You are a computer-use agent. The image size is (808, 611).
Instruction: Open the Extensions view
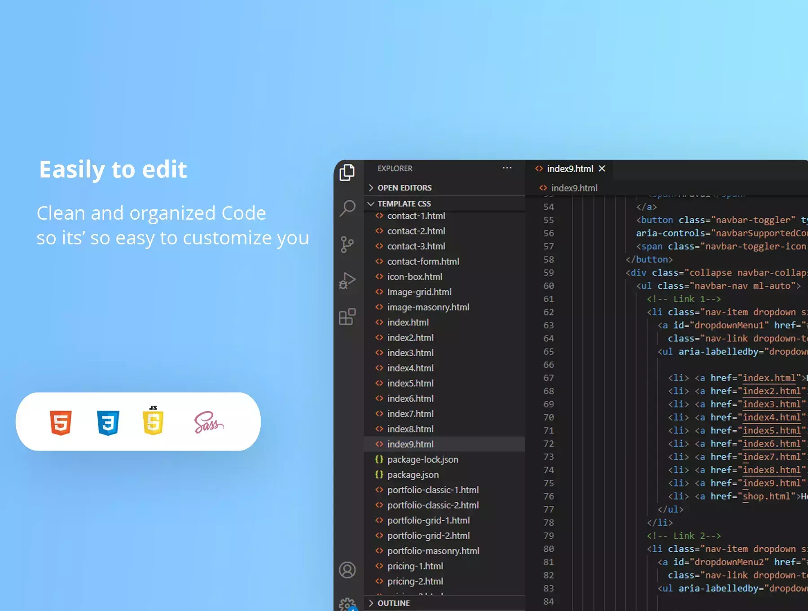pyautogui.click(x=347, y=317)
